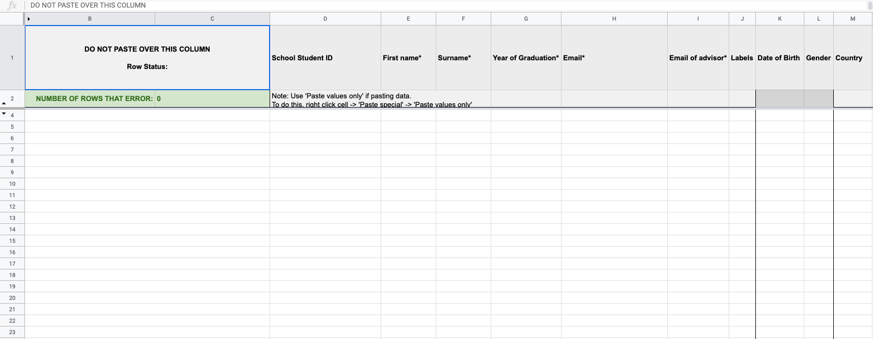
Task: Select column H header
Action: [x=614, y=19]
